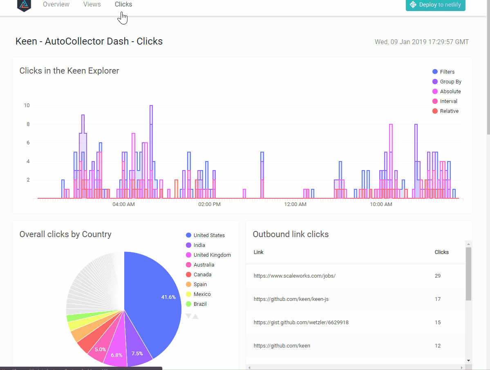Click the Clicks in the Keen Explorer title
The width and height of the screenshot is (490, 370).
coord(69,71)
